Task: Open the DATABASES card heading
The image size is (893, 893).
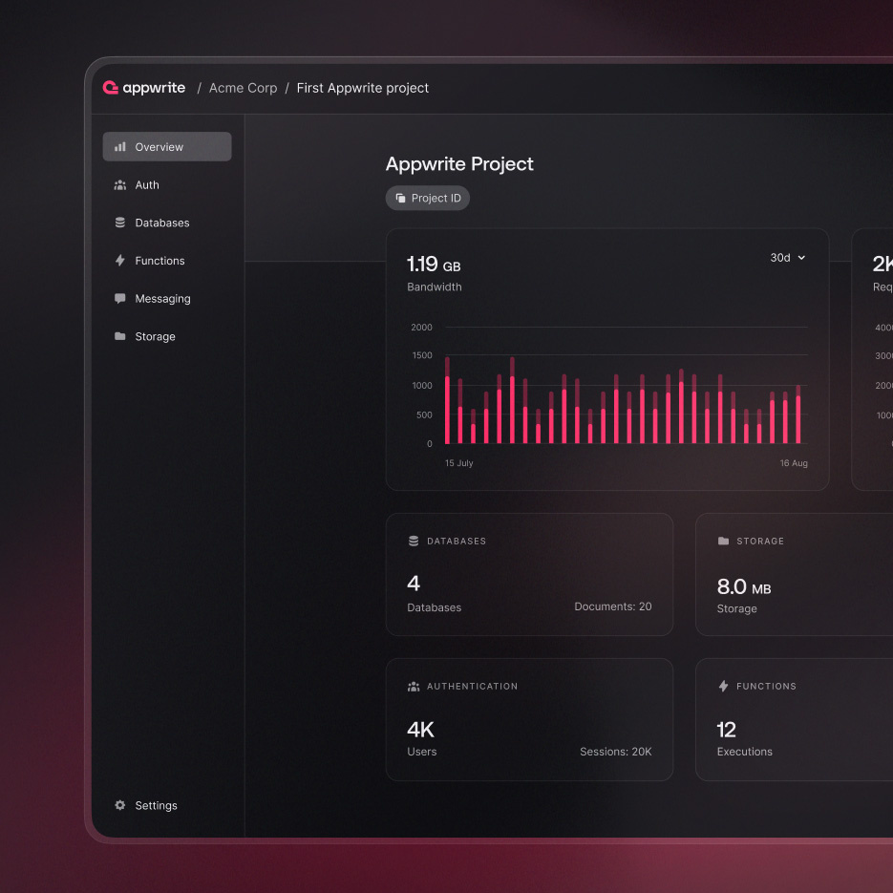Action: pos(457,541)
